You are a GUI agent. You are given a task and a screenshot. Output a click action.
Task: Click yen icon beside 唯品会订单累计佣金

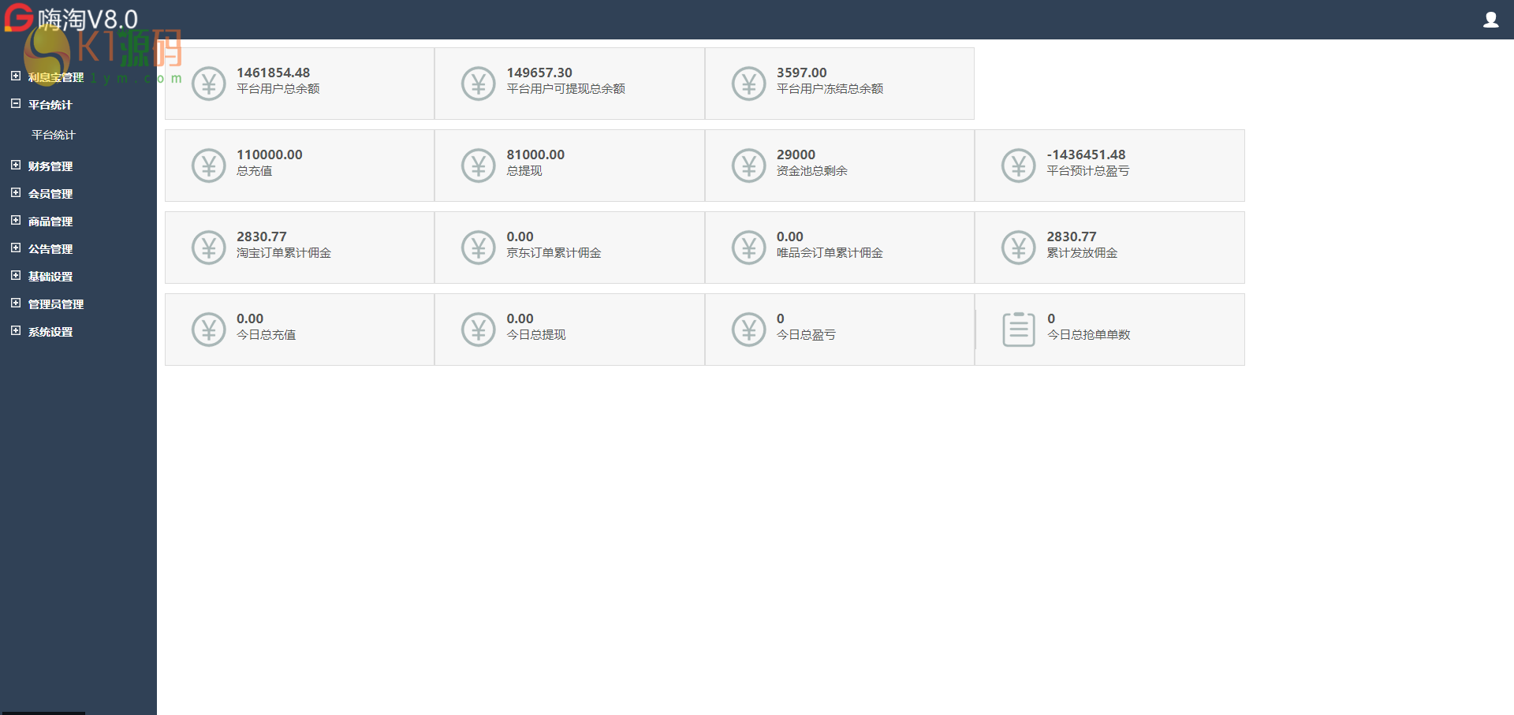tap(749, 248)
